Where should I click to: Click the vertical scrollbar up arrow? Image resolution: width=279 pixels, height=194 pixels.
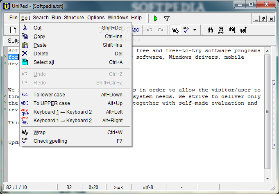(268, 51)
